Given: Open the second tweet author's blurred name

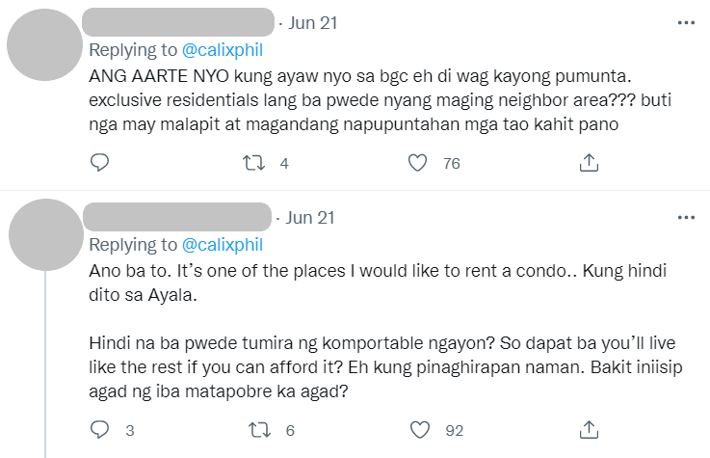Looking at the screenshot, I should click(x=177, y=217).
